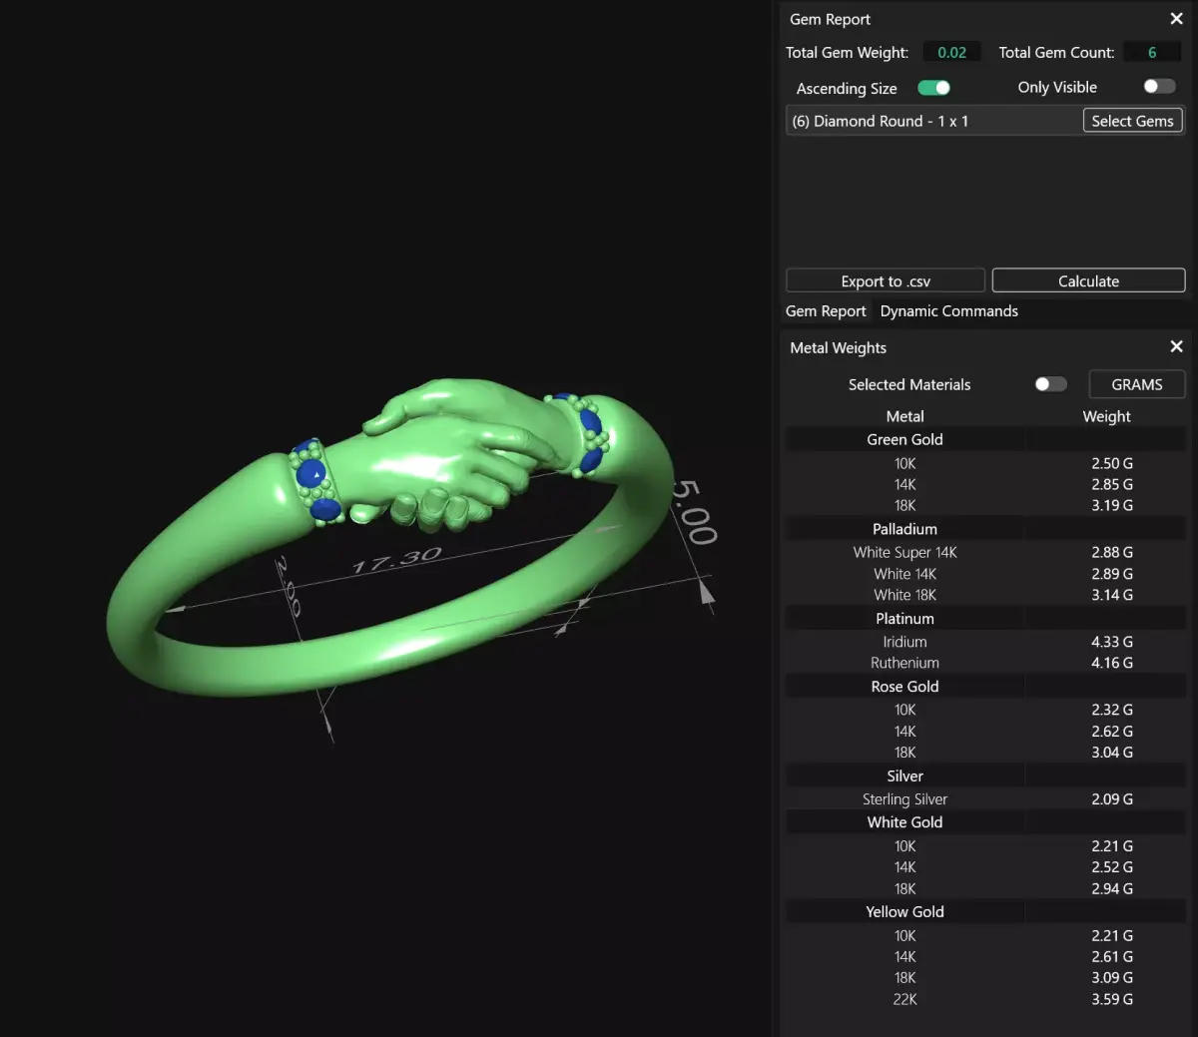Viewport: 1198px width, 1037px height.
Task: Click the Silver header row
Action: (985, 776)
